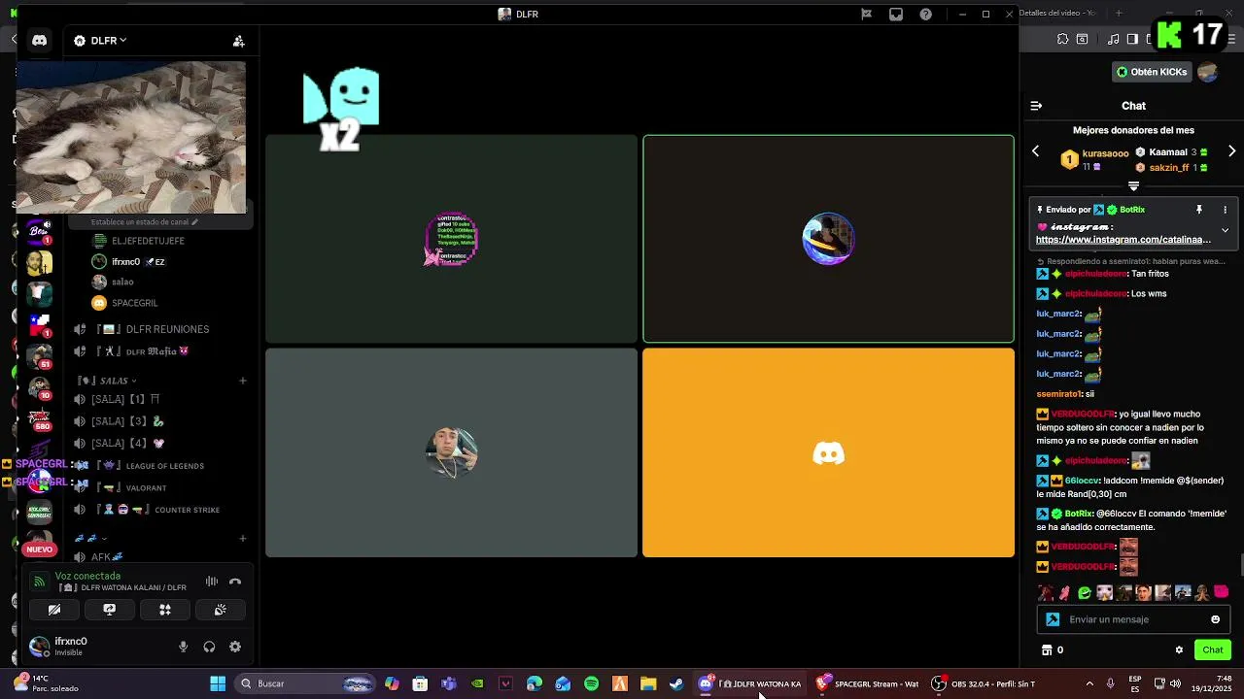The image size is (1244, 699).
Task: Open activities launcher in voice panel
Action: [165, 610]
